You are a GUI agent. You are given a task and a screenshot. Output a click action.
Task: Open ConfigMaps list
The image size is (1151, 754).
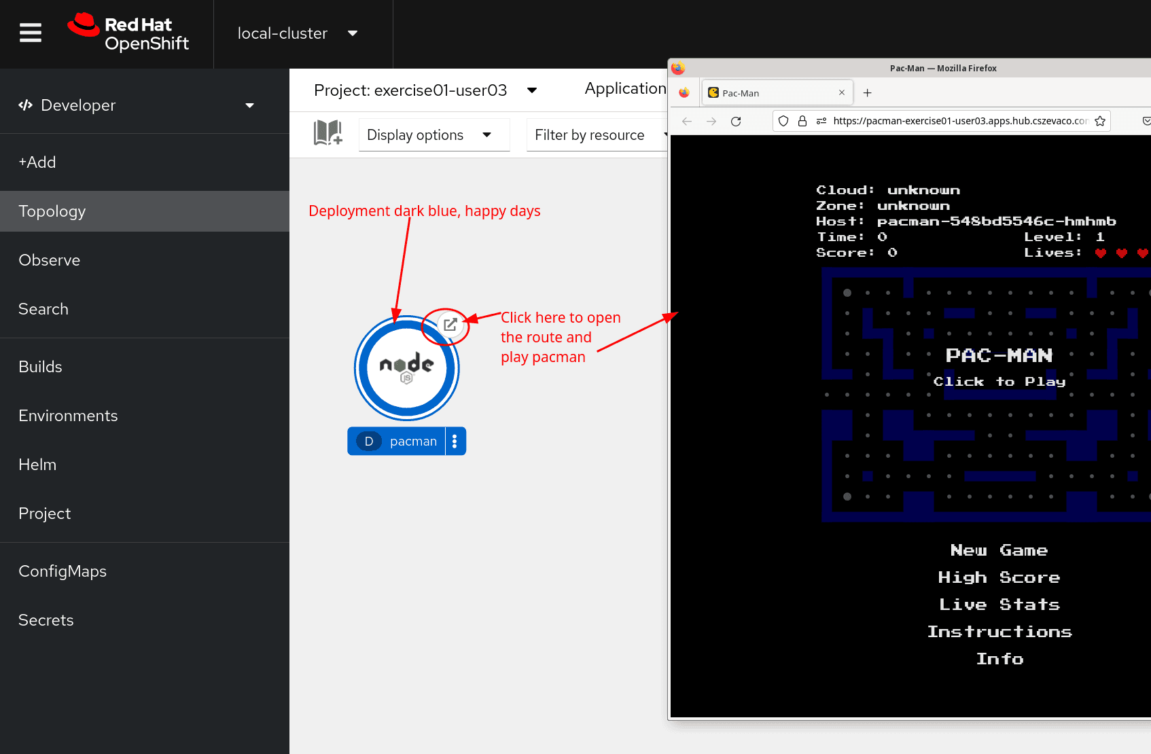coord(145,571)
